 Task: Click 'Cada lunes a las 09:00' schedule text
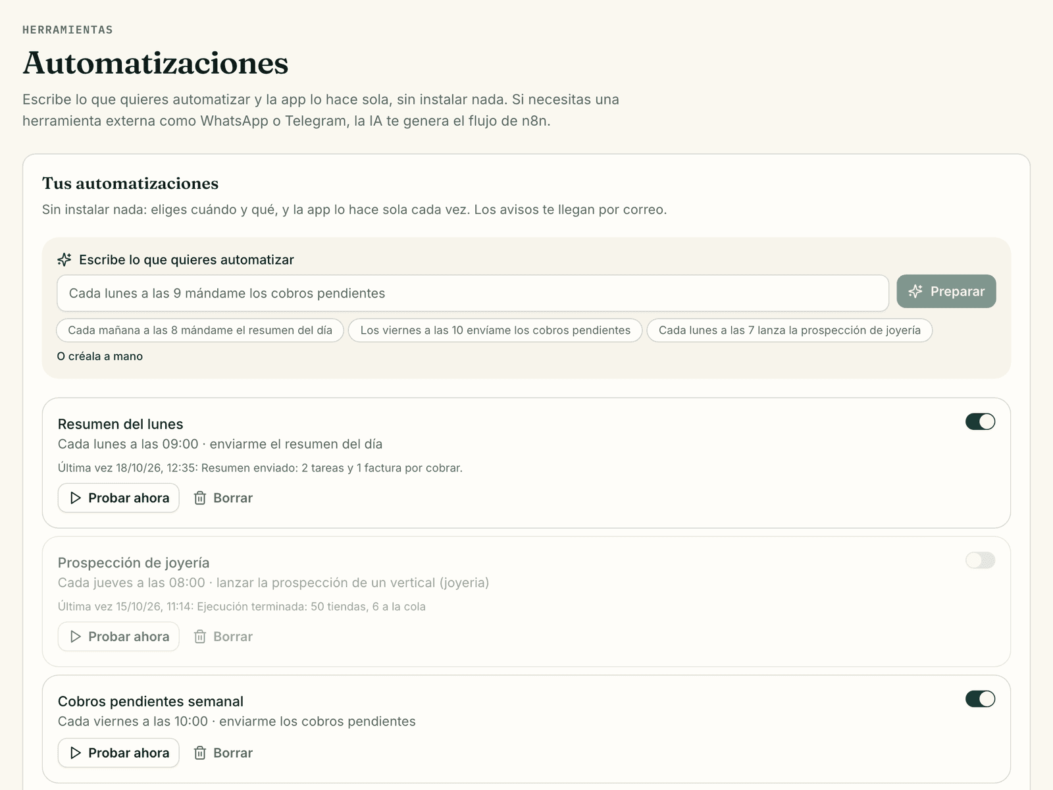point(128,444)
